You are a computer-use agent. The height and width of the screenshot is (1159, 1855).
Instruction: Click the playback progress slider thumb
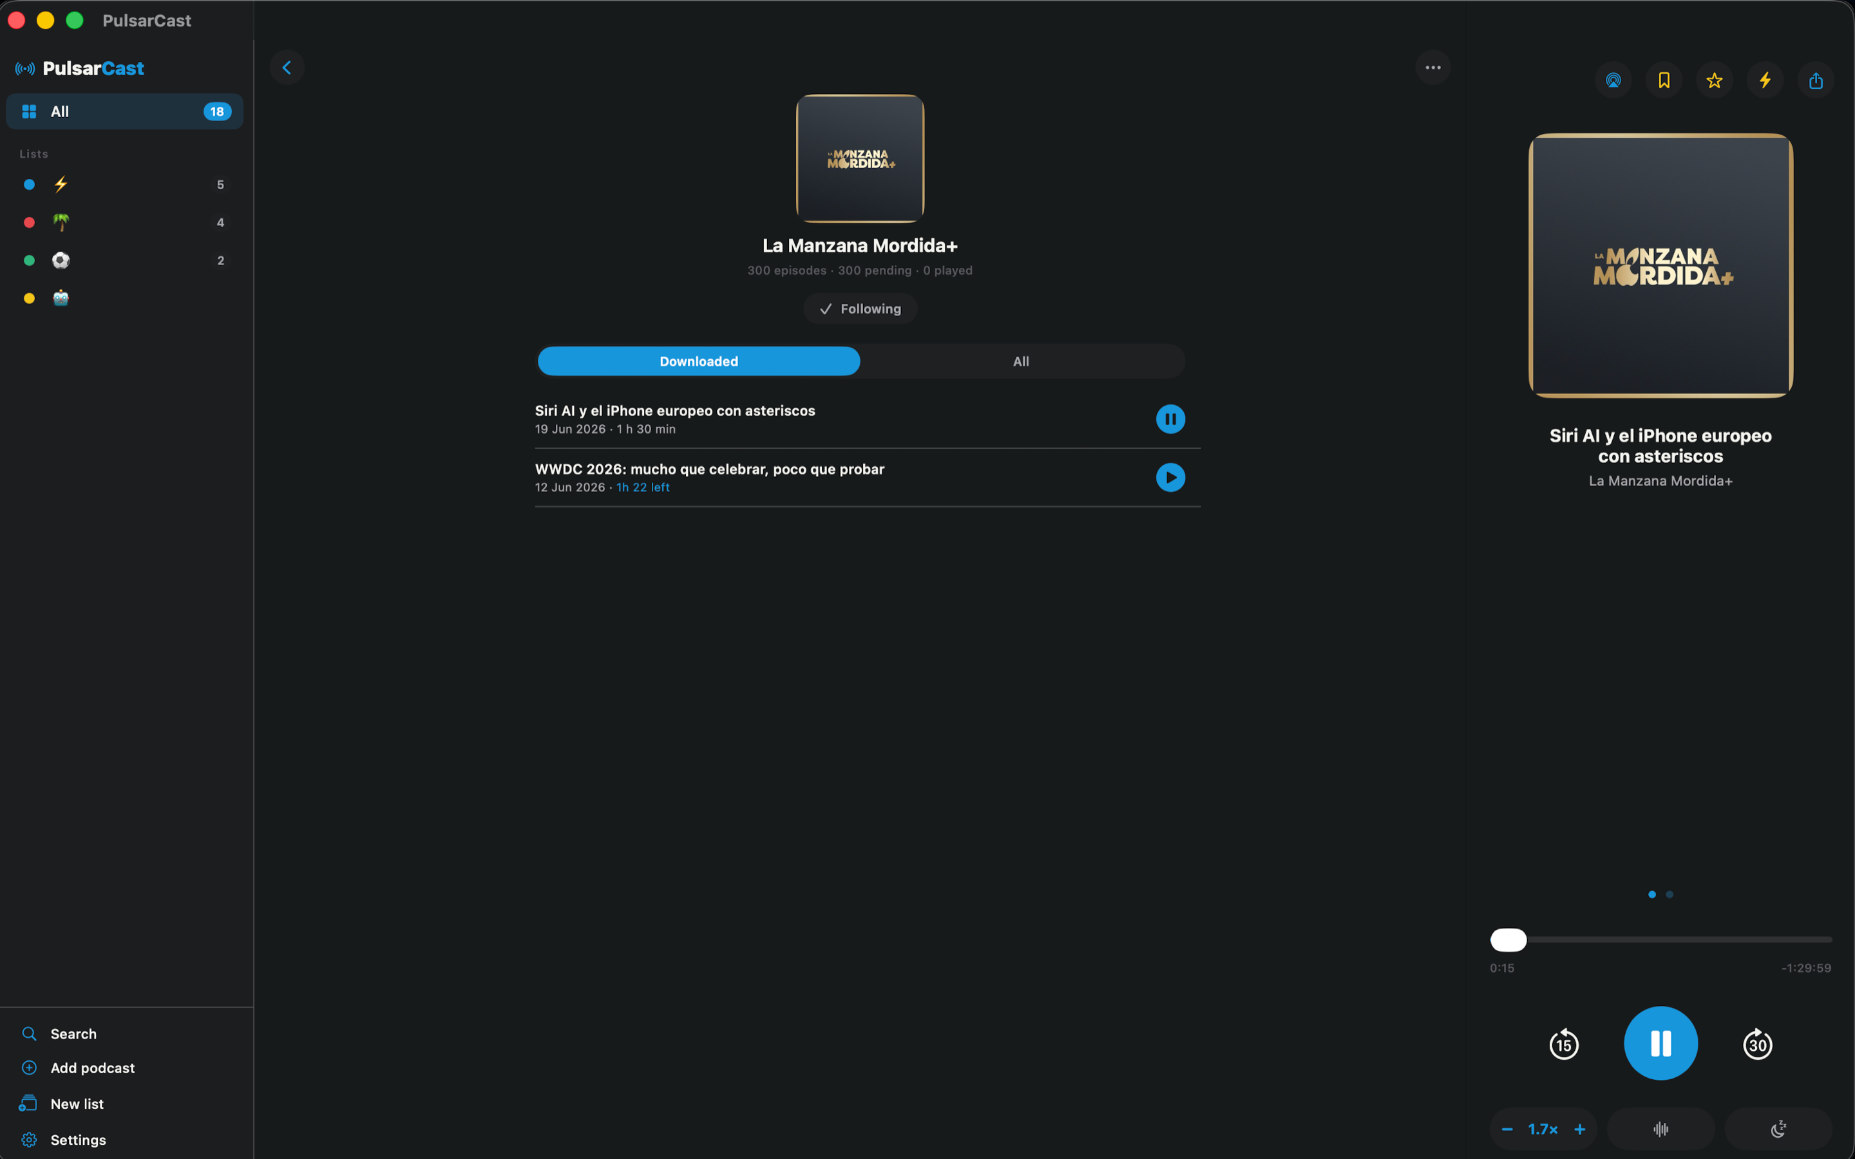(x=1508, y=940)
